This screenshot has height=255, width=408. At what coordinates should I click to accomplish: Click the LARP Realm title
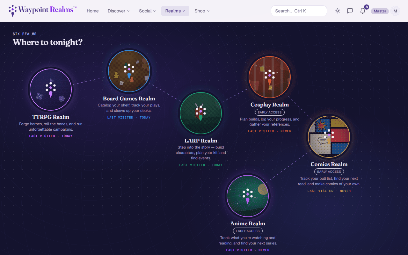point(201,141)
